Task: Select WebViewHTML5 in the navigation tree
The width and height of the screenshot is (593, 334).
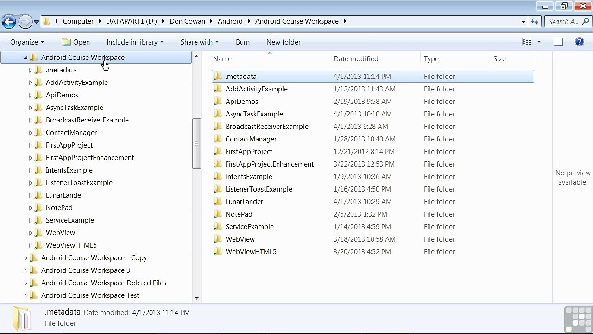Action: [71, 245]
